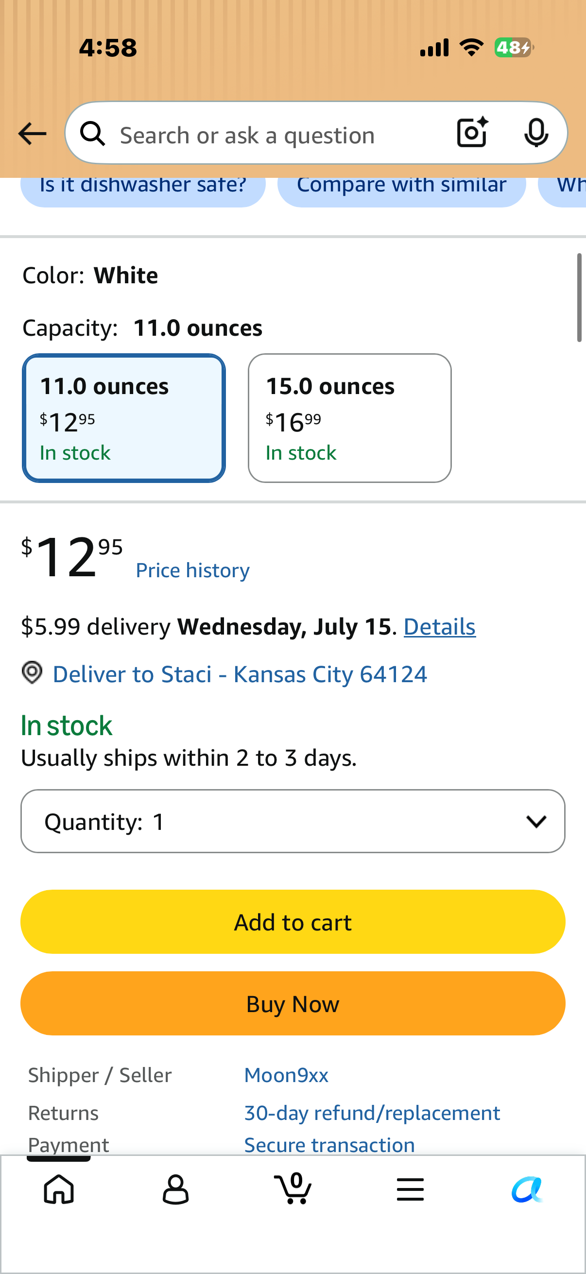Change delivery address Kansas City 64124

click(240, 674)
